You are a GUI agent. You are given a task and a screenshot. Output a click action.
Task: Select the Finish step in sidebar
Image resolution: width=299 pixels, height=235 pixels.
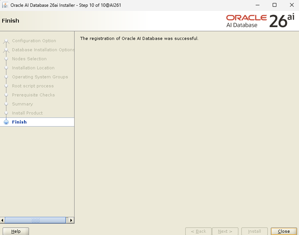(19, 122)
